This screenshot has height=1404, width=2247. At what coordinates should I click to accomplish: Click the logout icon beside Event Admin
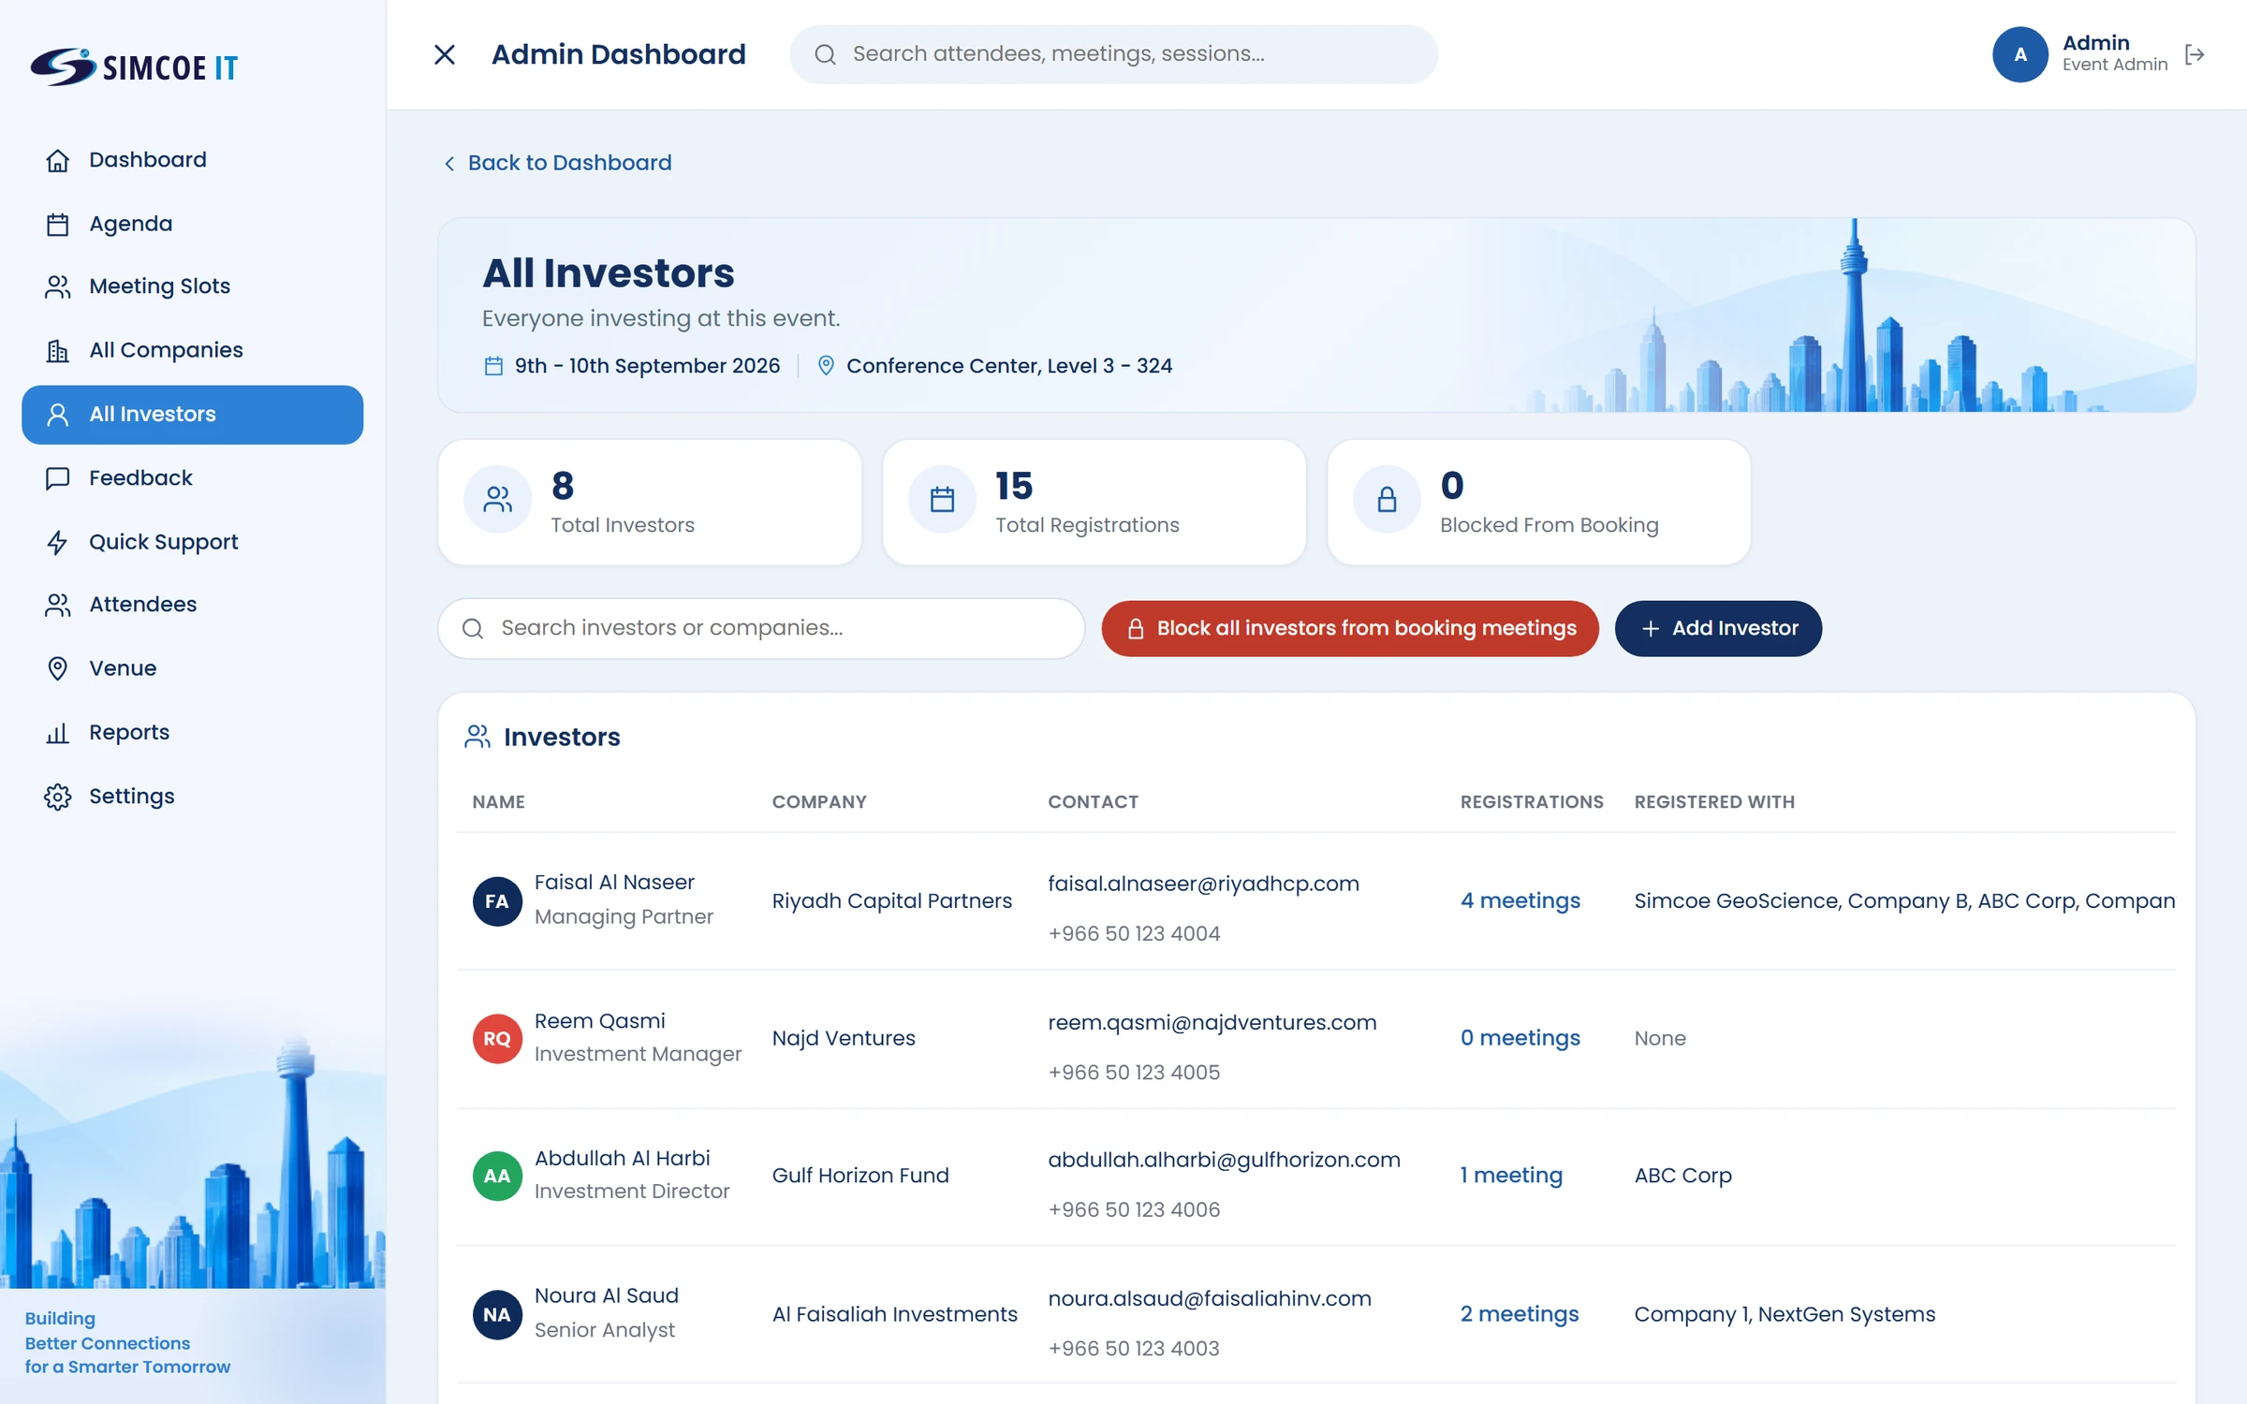[x=2195, y=55]
